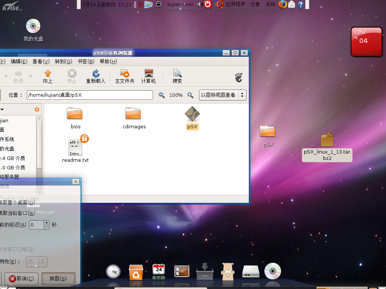Select the 我的光盘 disc desktop icon

33,26
